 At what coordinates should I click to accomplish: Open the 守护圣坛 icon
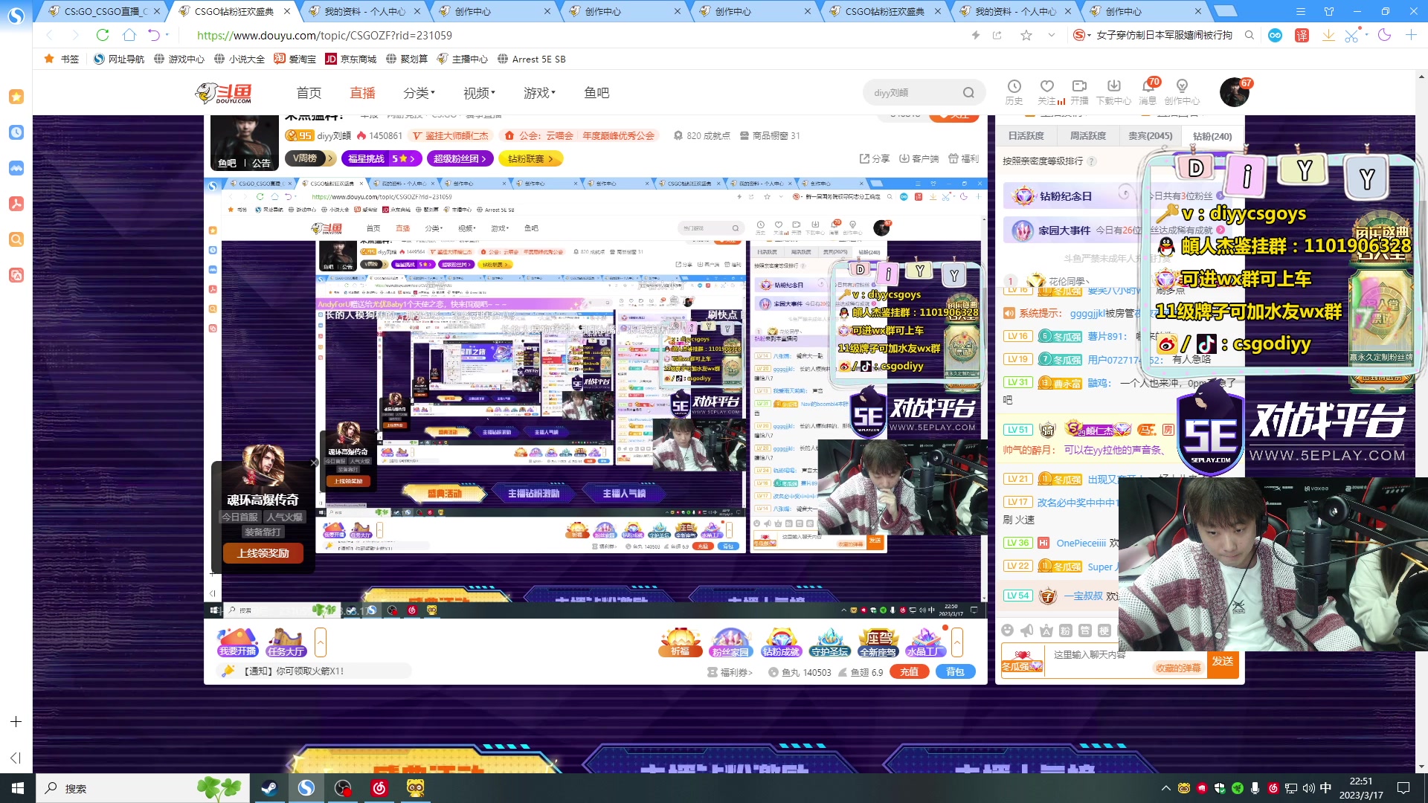click(x=829, y=642)
